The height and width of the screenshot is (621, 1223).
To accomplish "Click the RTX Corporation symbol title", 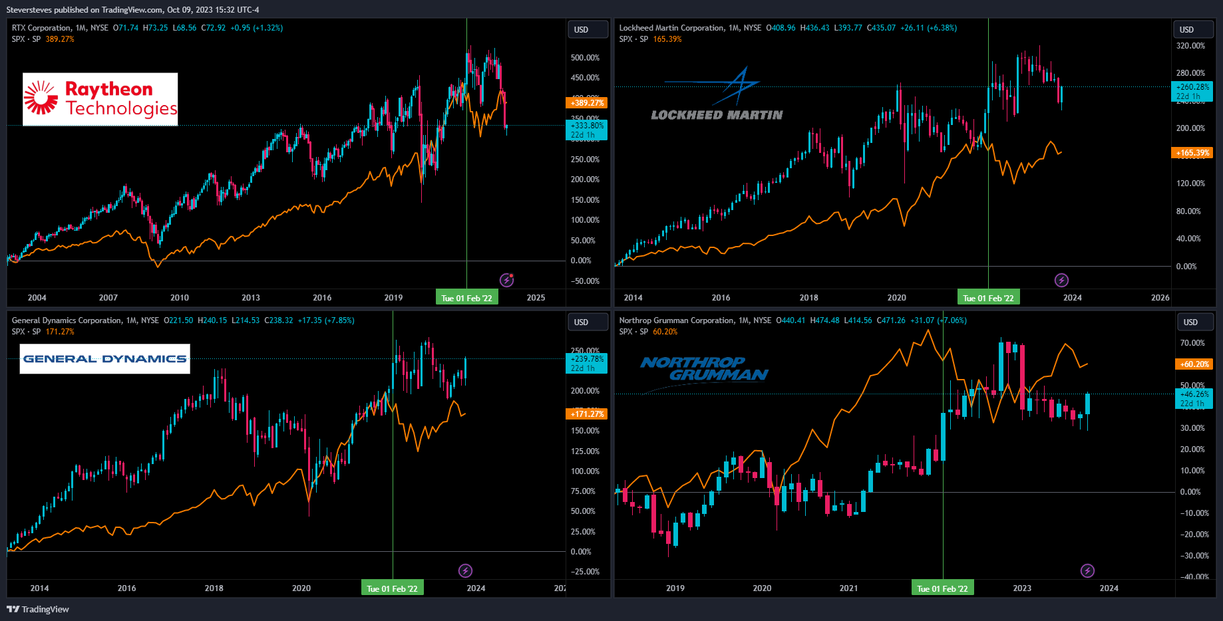I will (41, 28).
